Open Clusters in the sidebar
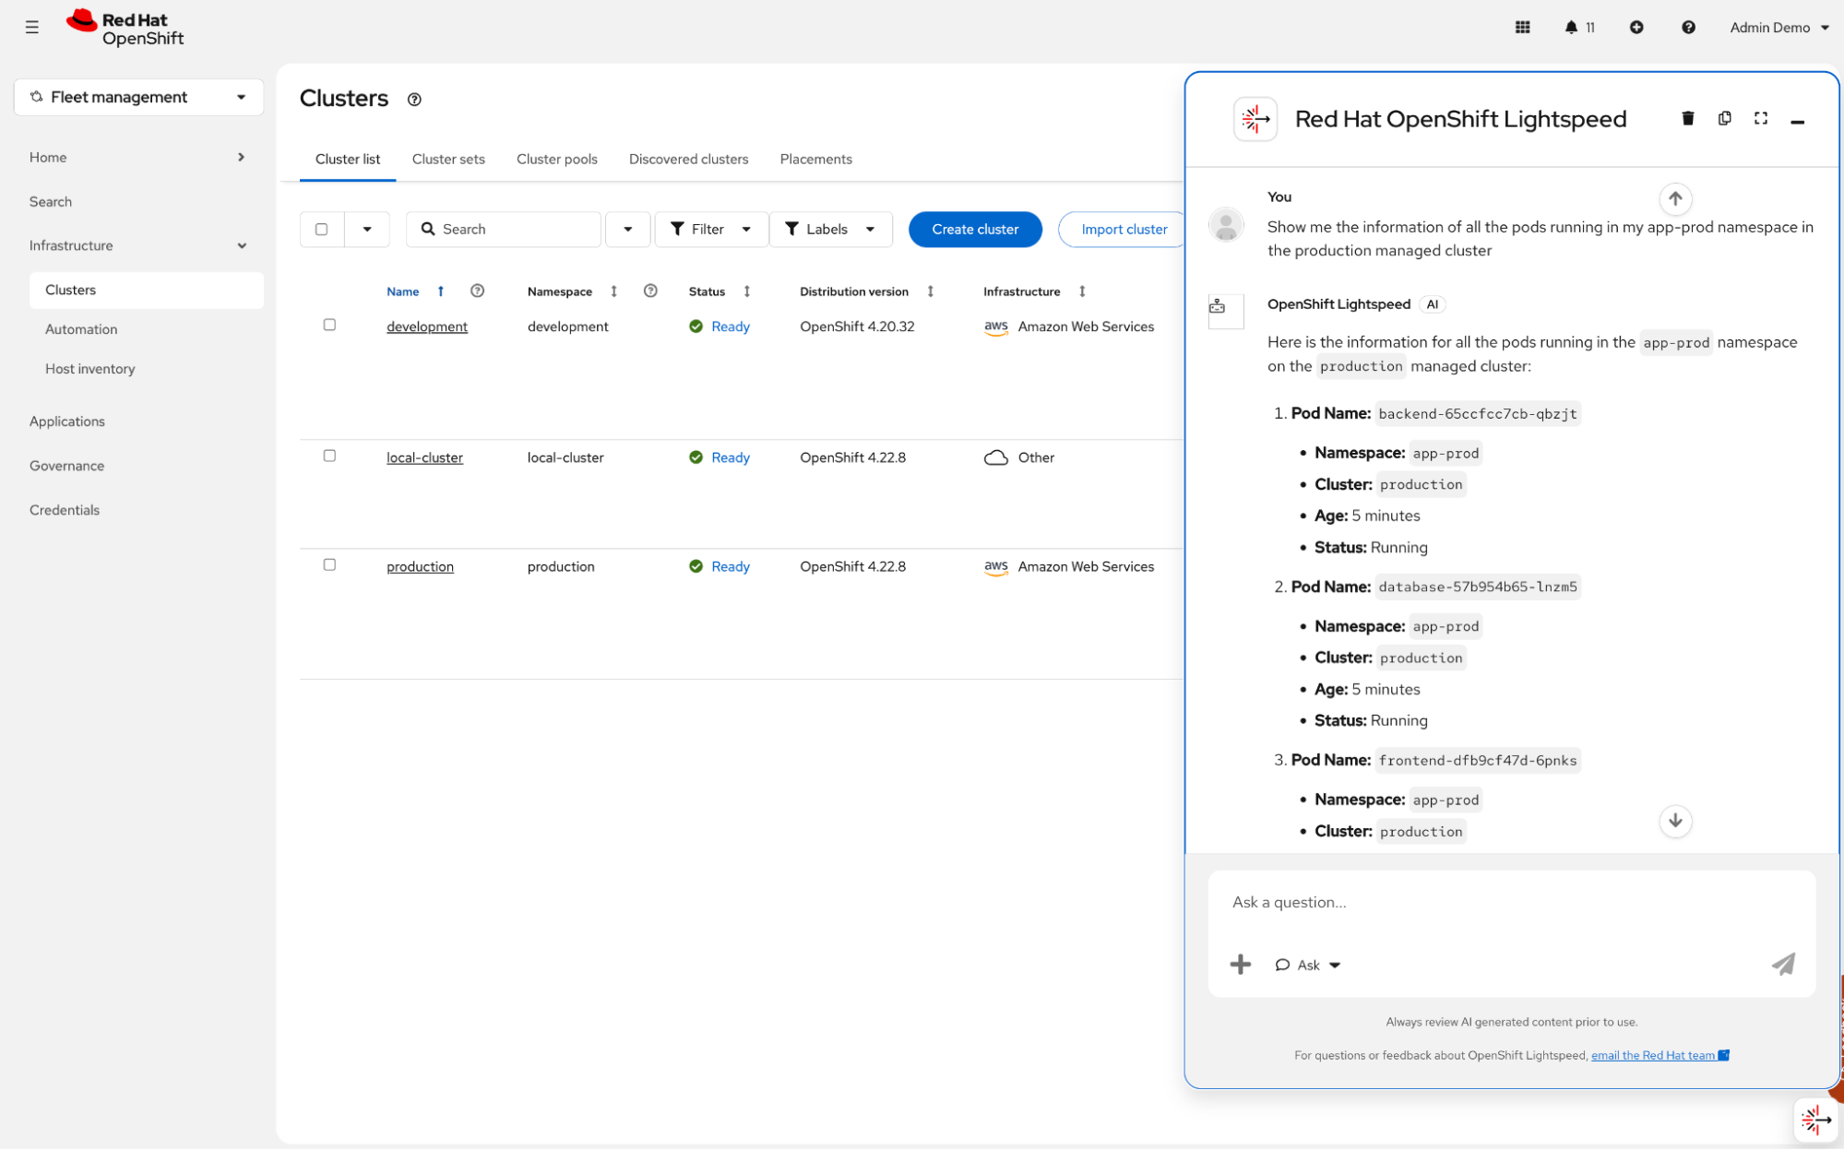The height and width of the screenshot is (1150, 1844). tap(147, 290)
